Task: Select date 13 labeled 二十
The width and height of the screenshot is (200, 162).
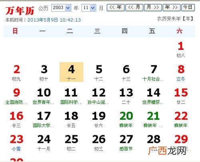Action: tap(126, 96)
